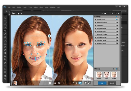Adjust the Whiten Teeth slider bar
The image size is (131, 91).
pos(107,44)
